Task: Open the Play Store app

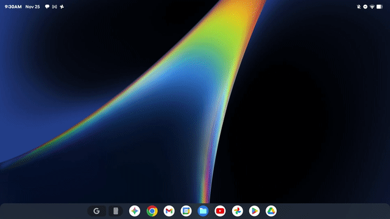Action: coord(254,211)
